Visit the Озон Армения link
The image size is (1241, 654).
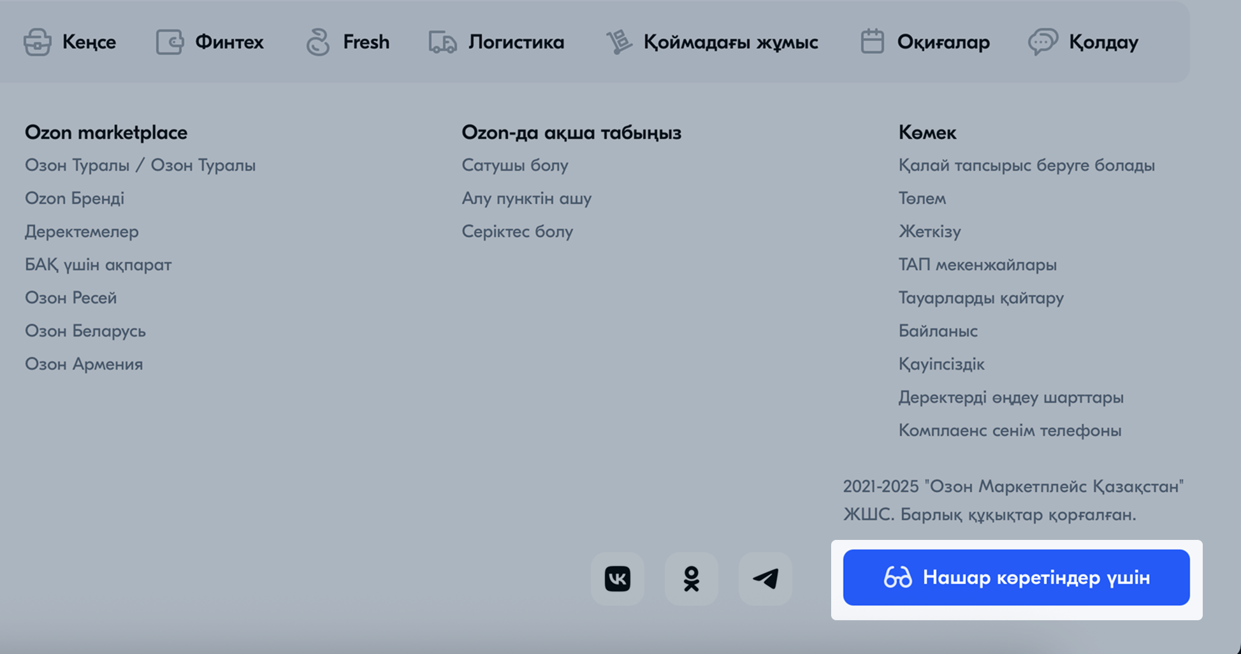tap(84, 364)
